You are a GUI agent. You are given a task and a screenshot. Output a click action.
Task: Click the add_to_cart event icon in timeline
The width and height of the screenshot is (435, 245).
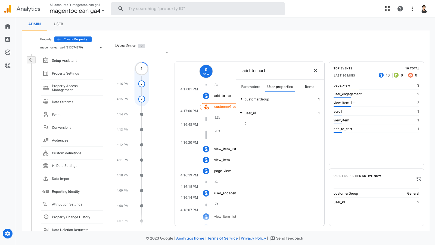pos(206,96)
